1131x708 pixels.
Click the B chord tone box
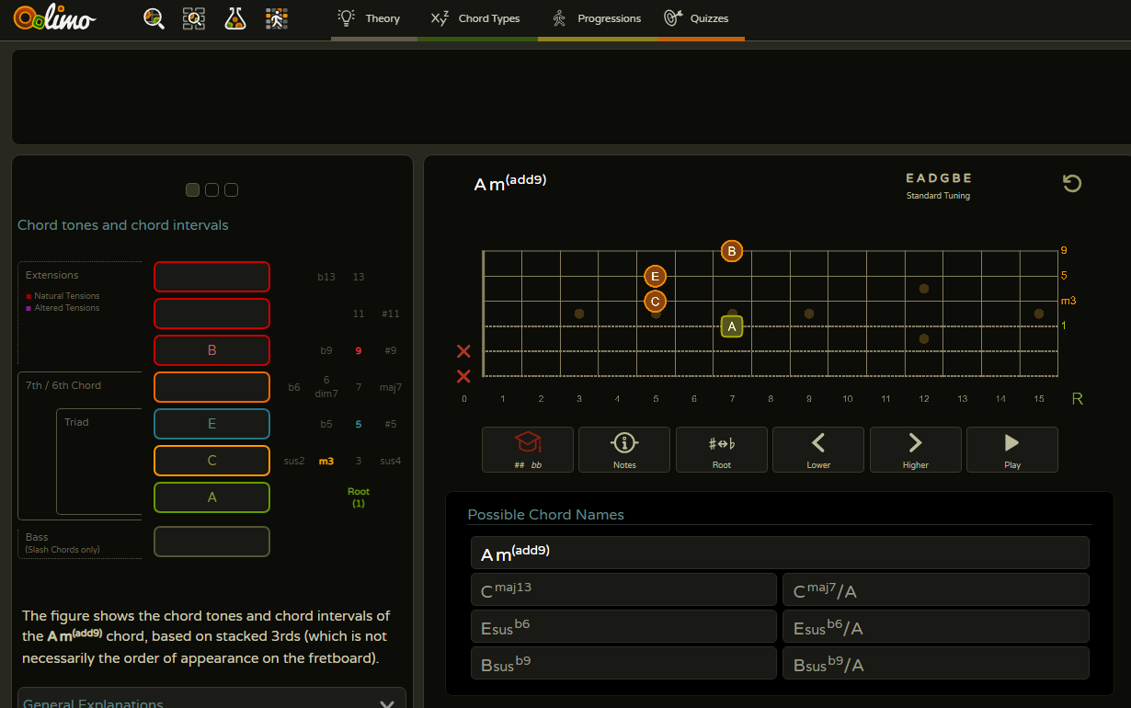[x=211, y=350]
